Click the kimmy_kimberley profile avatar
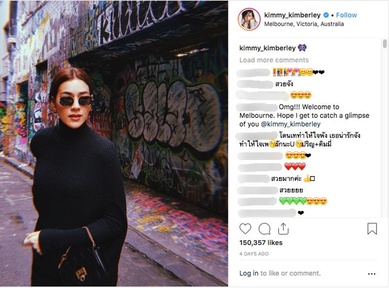Viewport: 389px width, 288px height. 249,19
